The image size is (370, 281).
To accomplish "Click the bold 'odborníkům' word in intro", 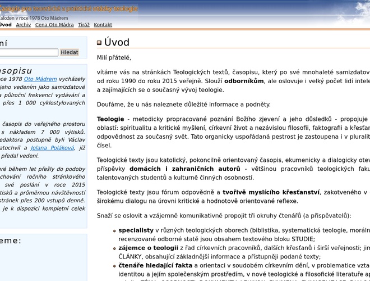I will click(x=245, y=81).
